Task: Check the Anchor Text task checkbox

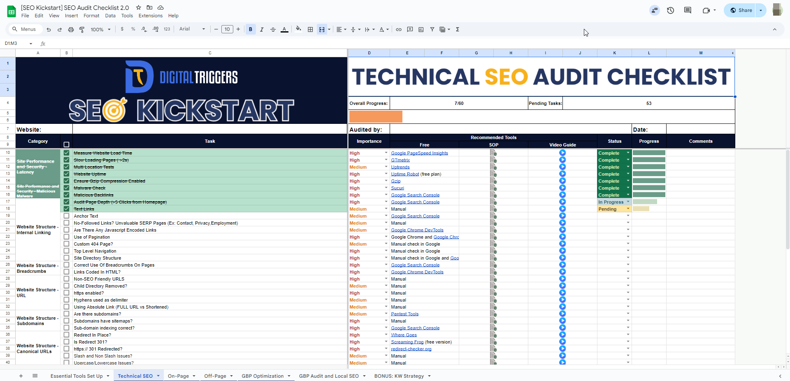Action: click(x=66, y=216)
